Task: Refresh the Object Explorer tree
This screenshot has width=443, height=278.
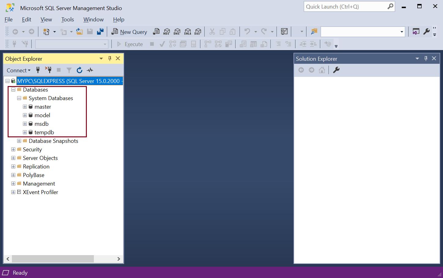Action: (79, 70)
